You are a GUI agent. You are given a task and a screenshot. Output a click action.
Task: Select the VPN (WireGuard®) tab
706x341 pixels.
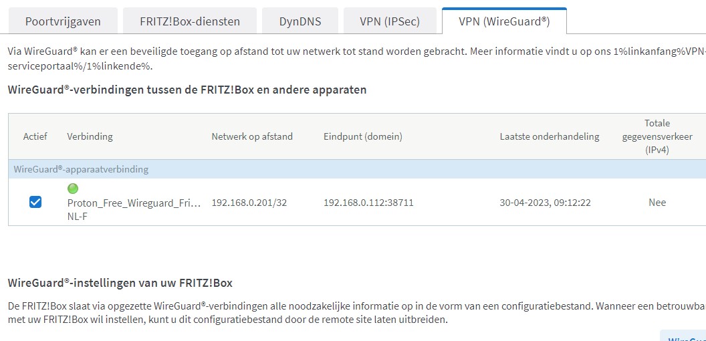tap(504, 21)
